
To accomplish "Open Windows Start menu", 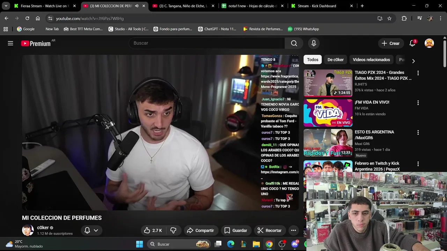I will 139,244.
